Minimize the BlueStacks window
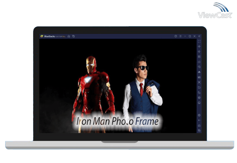The image size is (237, 163). point(185,36)
